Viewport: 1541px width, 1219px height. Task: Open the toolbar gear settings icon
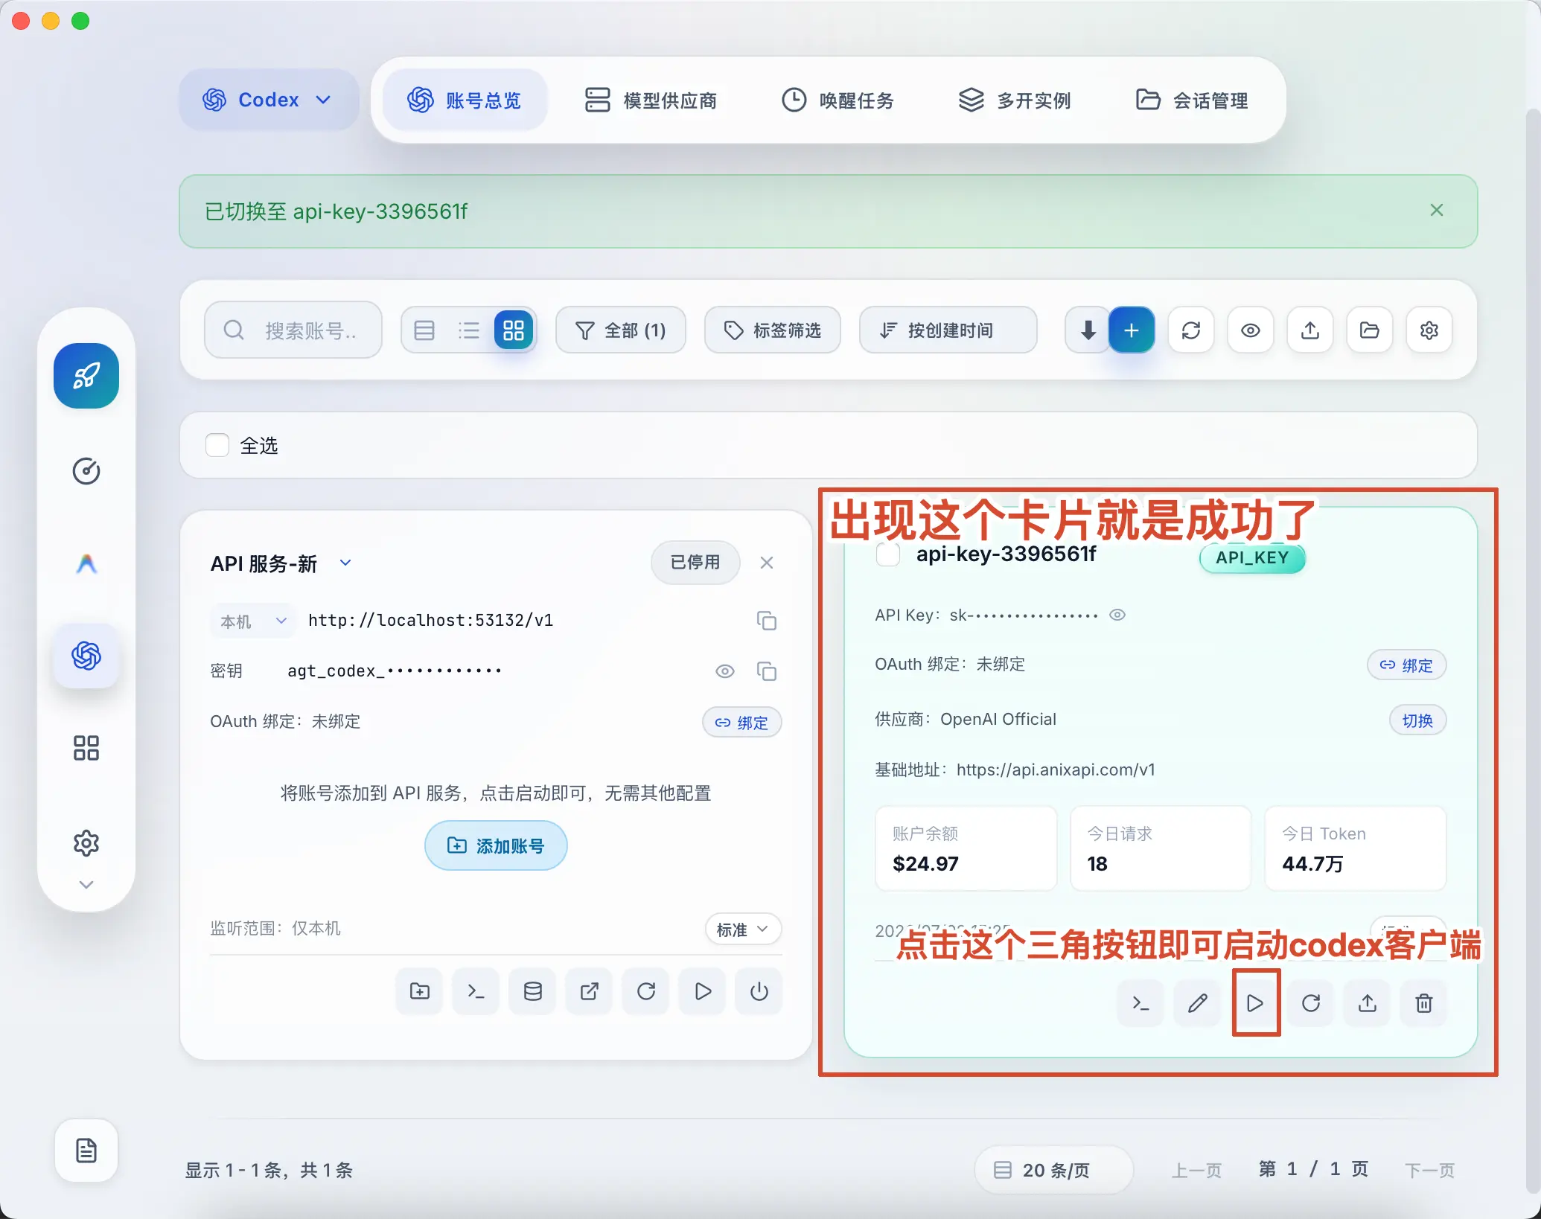point(1429,330)
